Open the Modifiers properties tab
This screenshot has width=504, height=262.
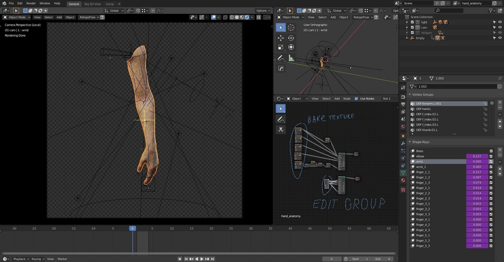[403, 143]
